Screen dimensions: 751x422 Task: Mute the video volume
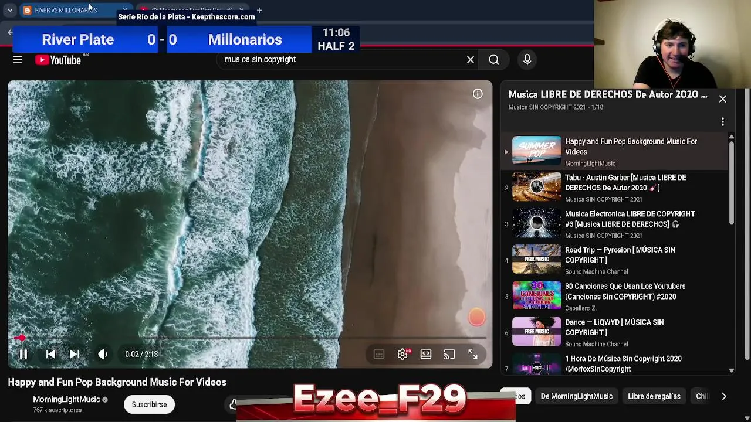[103, 354]
